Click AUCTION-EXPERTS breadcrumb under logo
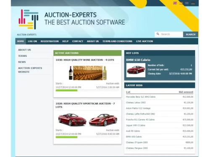Image resolution: width=210 pixels, height=157 pixels. [27, 35]
